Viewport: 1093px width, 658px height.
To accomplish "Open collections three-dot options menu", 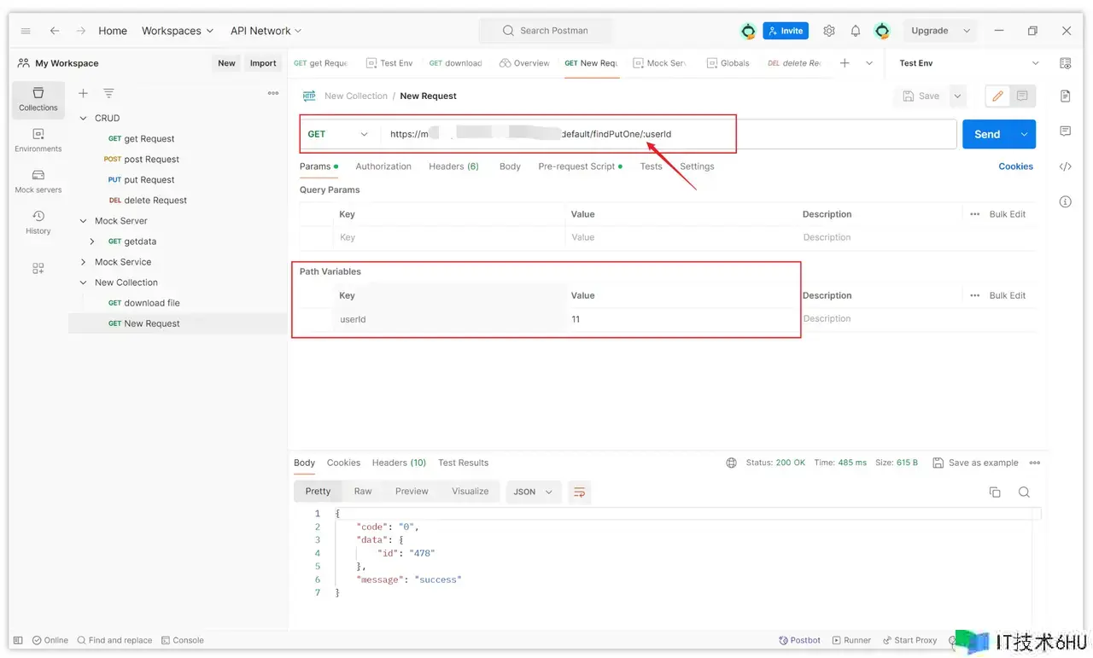I will [273, 93].
